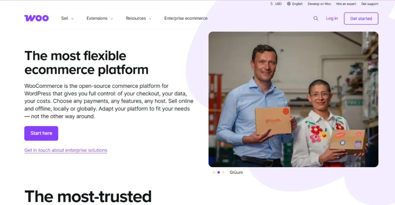
Task: Click the Woo logo
Action: 37,18
